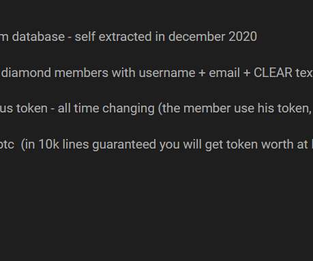This screenshot has height=261, width=313.
Task: Click the year "2020" text
Action: tap(243, 37)
